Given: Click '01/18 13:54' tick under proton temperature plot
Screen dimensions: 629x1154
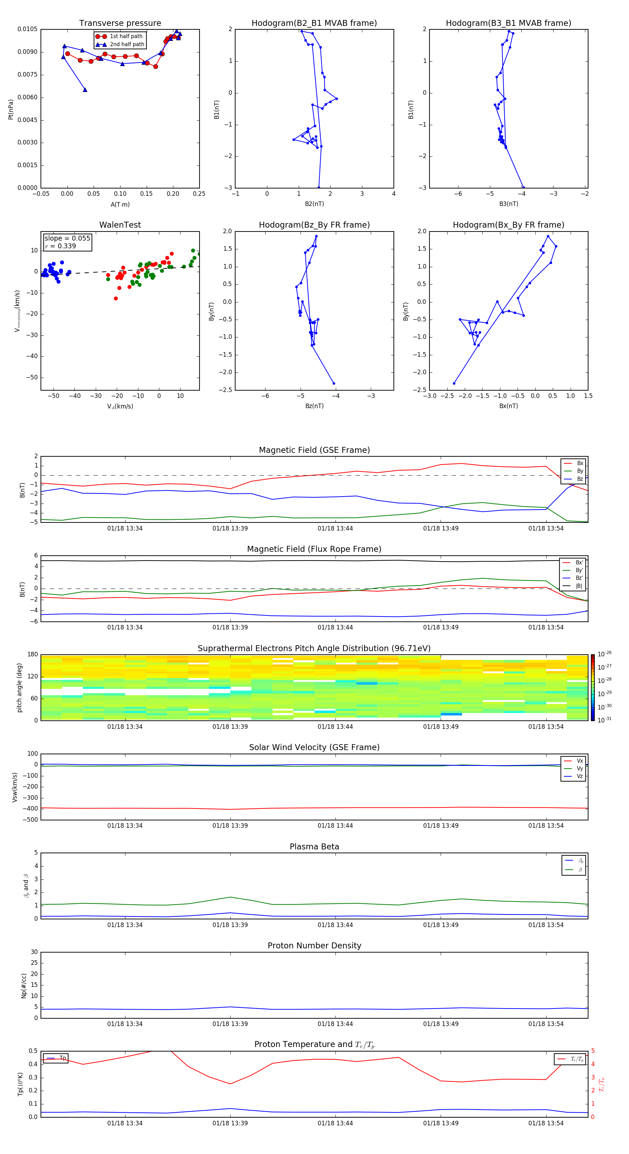Looking at the screenshot, I should click(x=546, y=1123).
